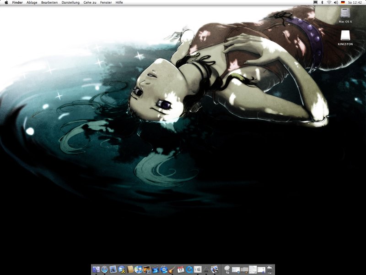Open the German flag input menu
This screenshot has width=366, height=275.
pos(343,2)
